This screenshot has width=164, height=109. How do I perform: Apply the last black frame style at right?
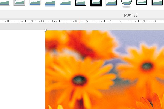(x=158, y=3)
